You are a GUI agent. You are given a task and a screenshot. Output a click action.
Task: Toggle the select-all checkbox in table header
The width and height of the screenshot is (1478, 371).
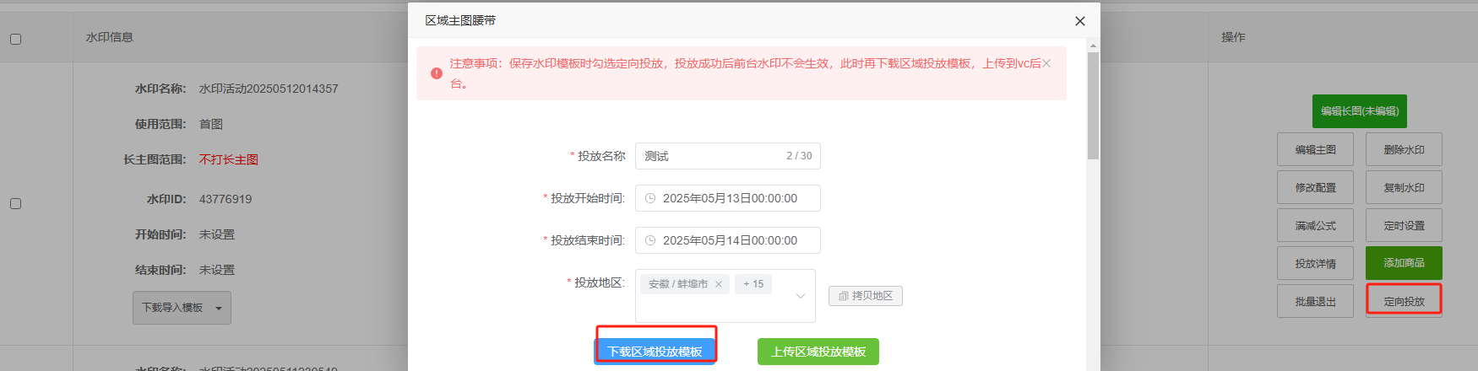pos(15,39)
